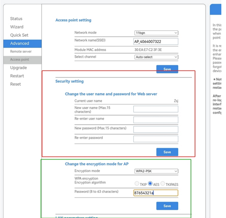Save the Access point setting

[167, 69]
